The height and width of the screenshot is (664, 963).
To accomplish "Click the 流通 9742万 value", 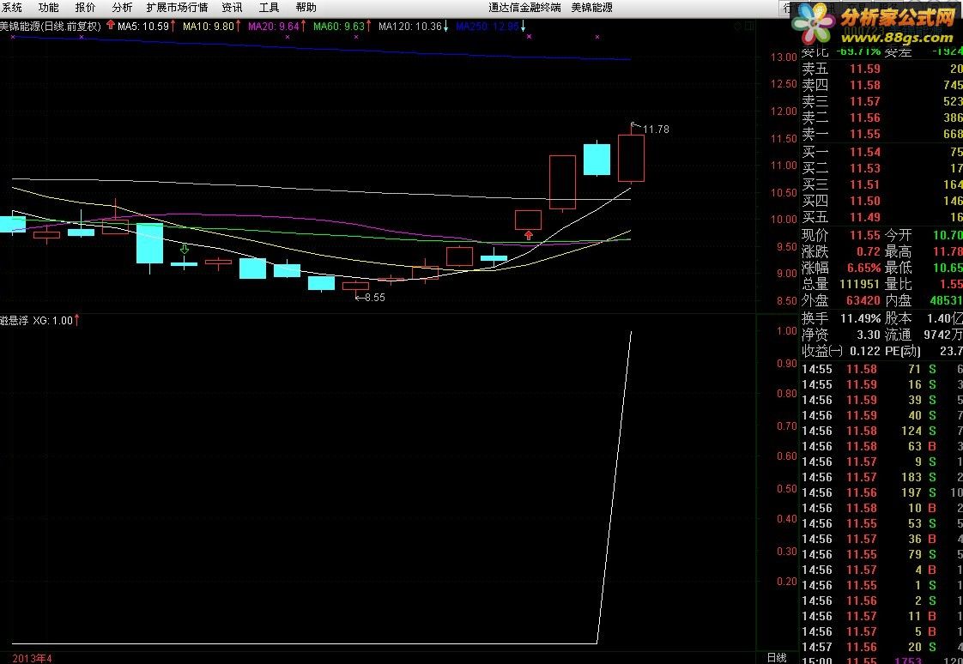I will coord(942,335).
